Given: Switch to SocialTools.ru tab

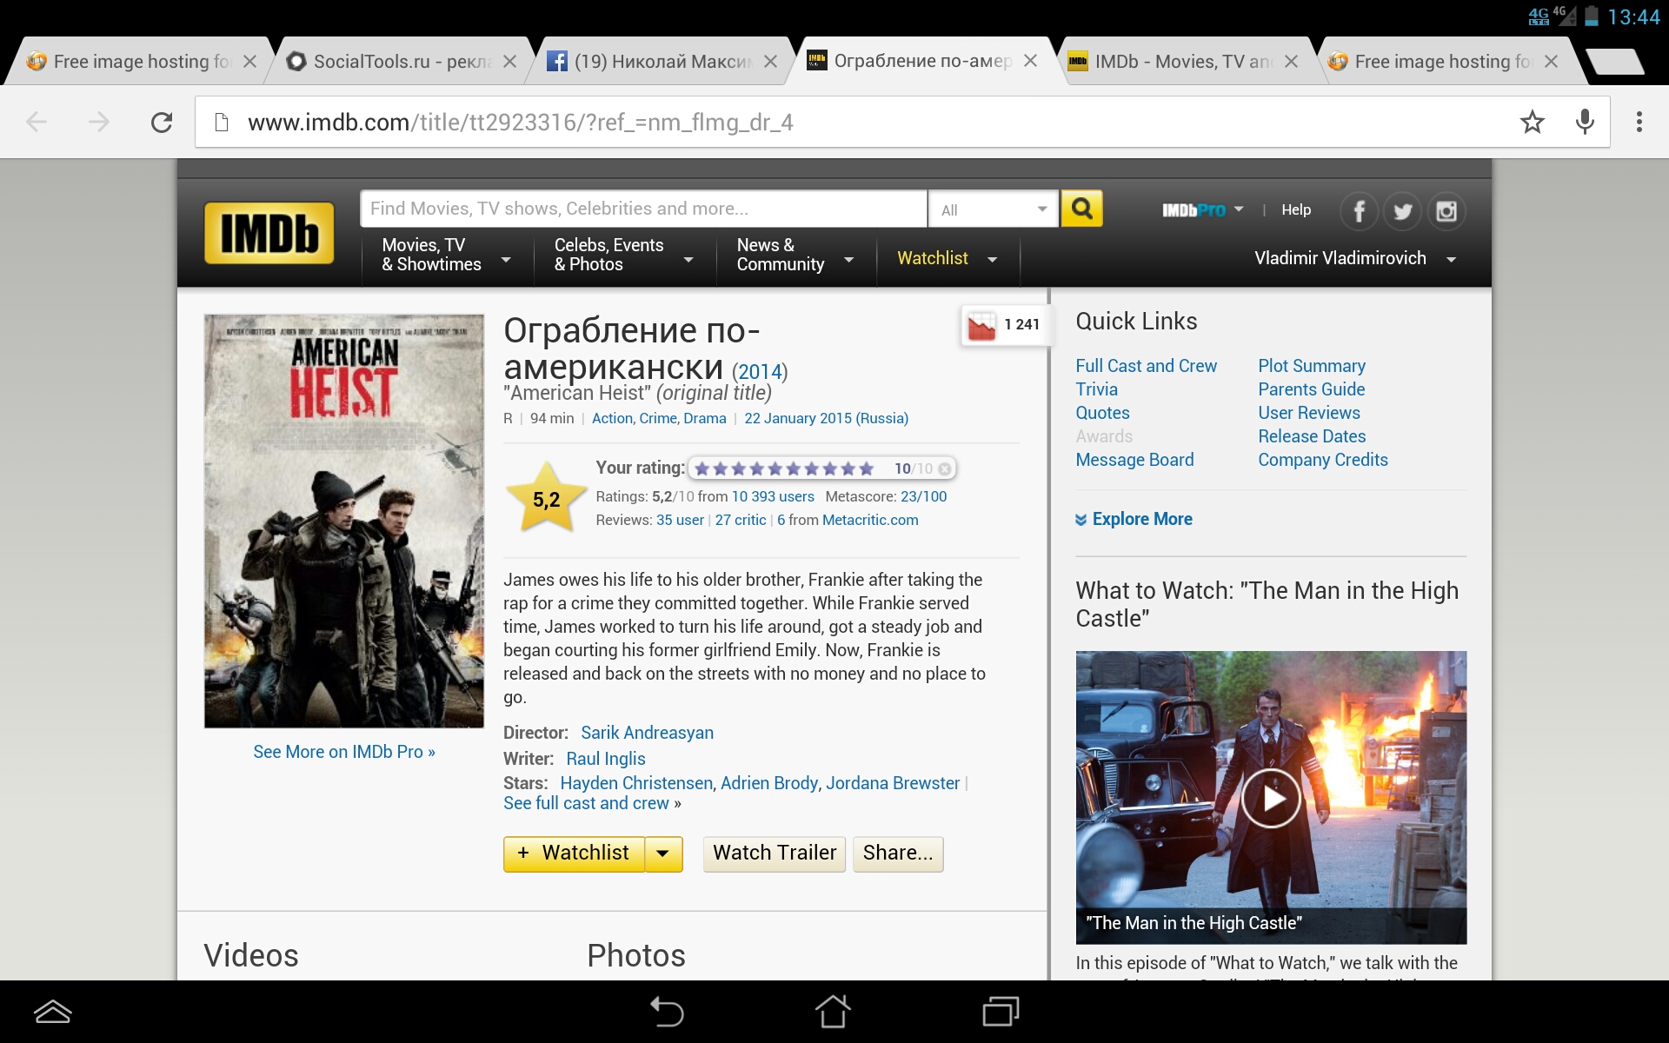Looking at the screenshot, I should point(402,62).
